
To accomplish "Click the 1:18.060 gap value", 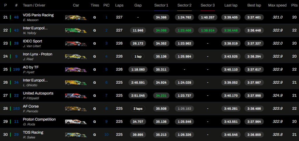I will (138, 70).
